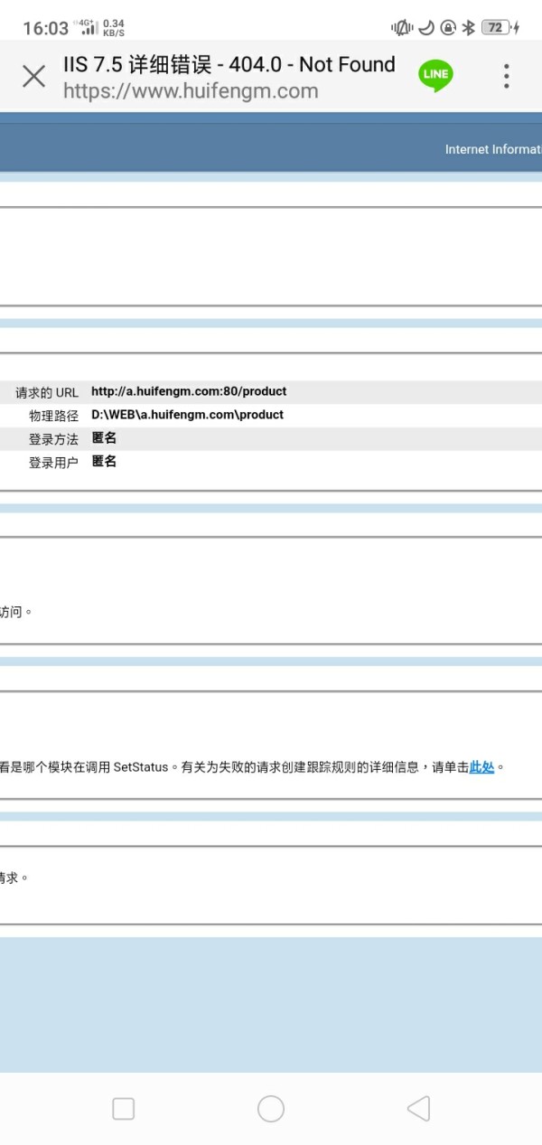The width and height of the screenshot is (542, 1145).
Task: Tap the rotation lock status icon
Action: point(447,28)
